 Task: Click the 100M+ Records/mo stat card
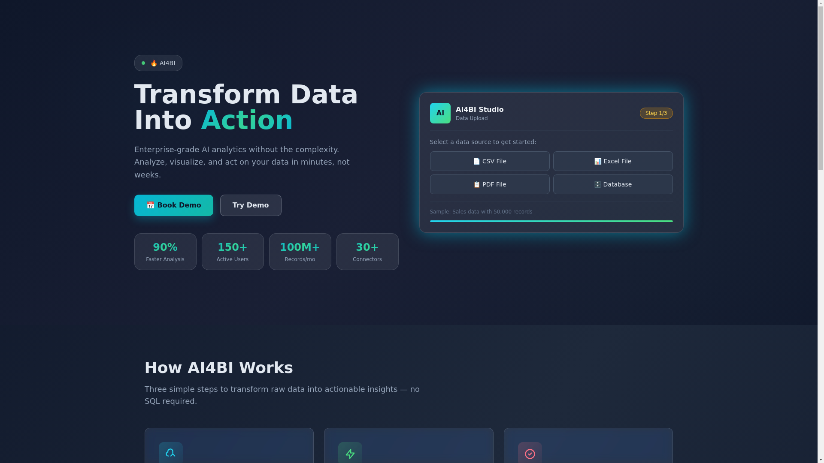tap(300, 252)
